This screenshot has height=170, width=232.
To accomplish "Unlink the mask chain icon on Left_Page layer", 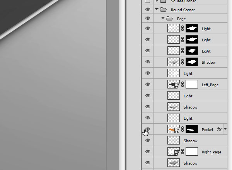I will [x=183, y=84].
